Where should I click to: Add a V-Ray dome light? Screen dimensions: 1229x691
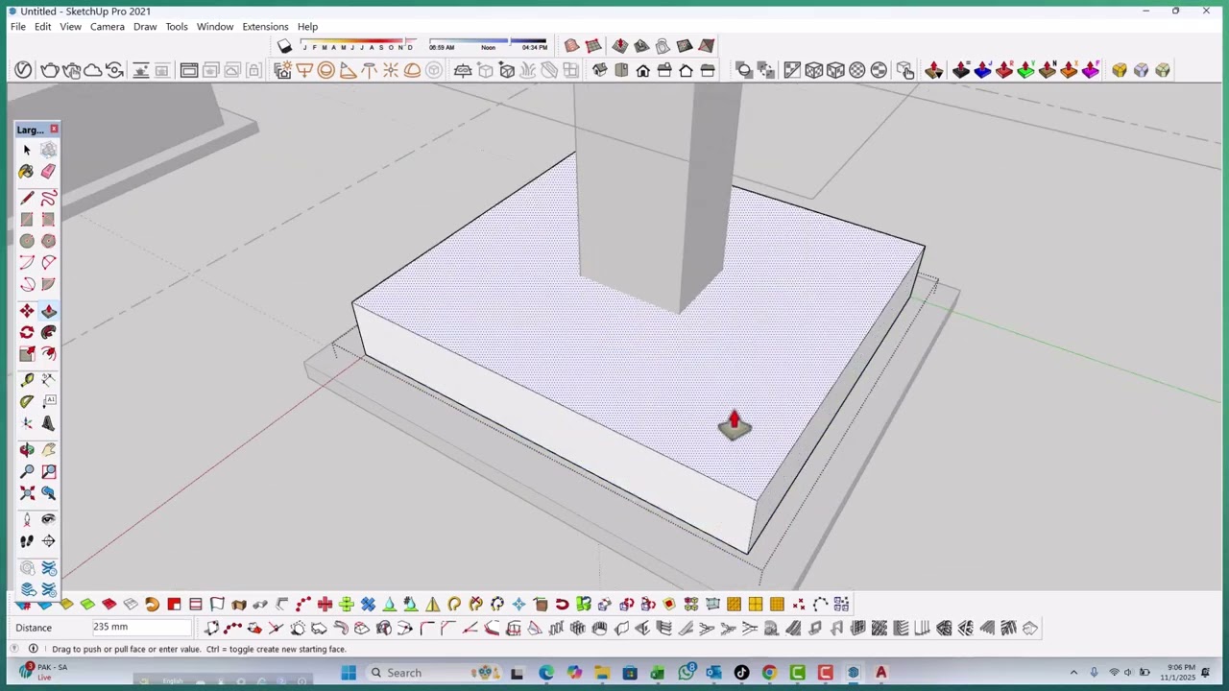[412, 70]
